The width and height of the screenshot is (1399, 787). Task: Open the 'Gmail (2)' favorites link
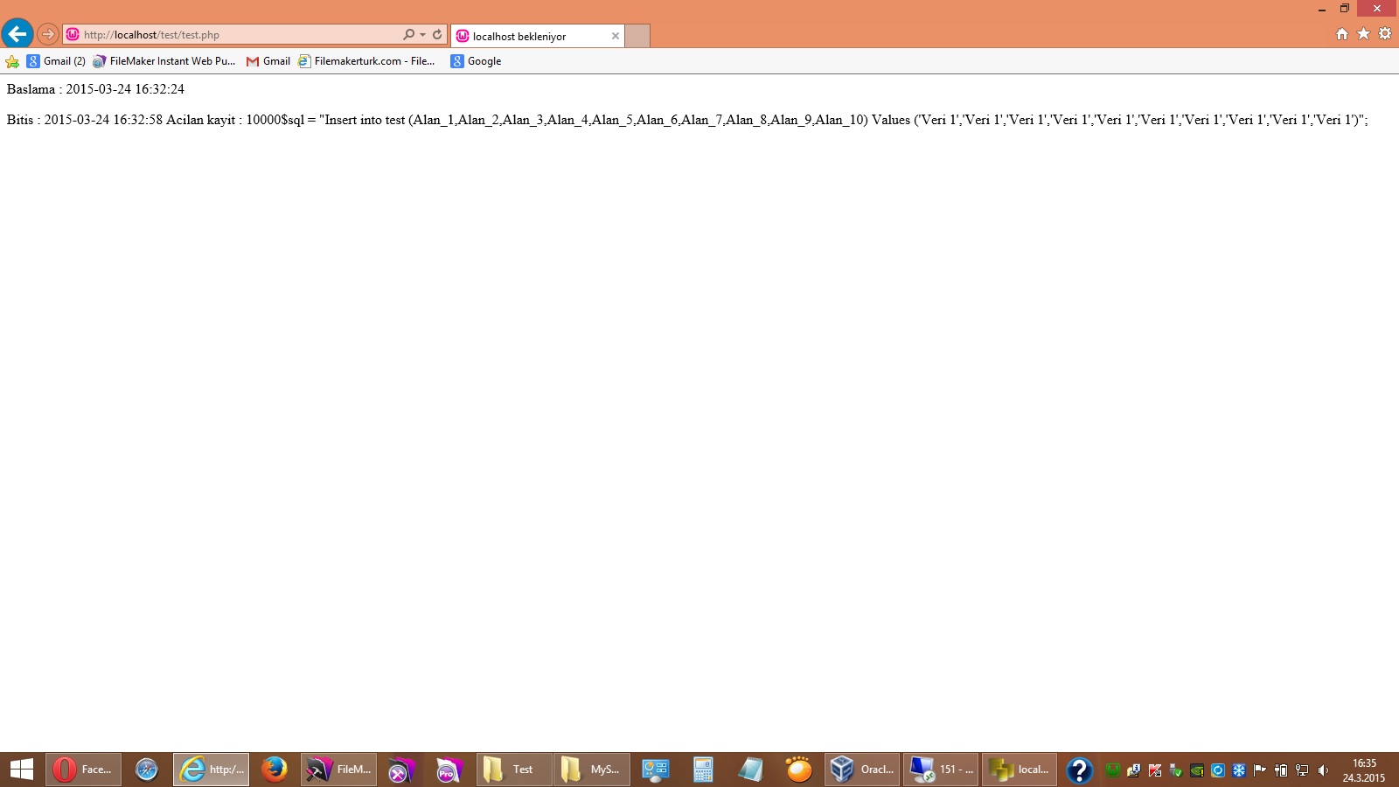[57, 61]
